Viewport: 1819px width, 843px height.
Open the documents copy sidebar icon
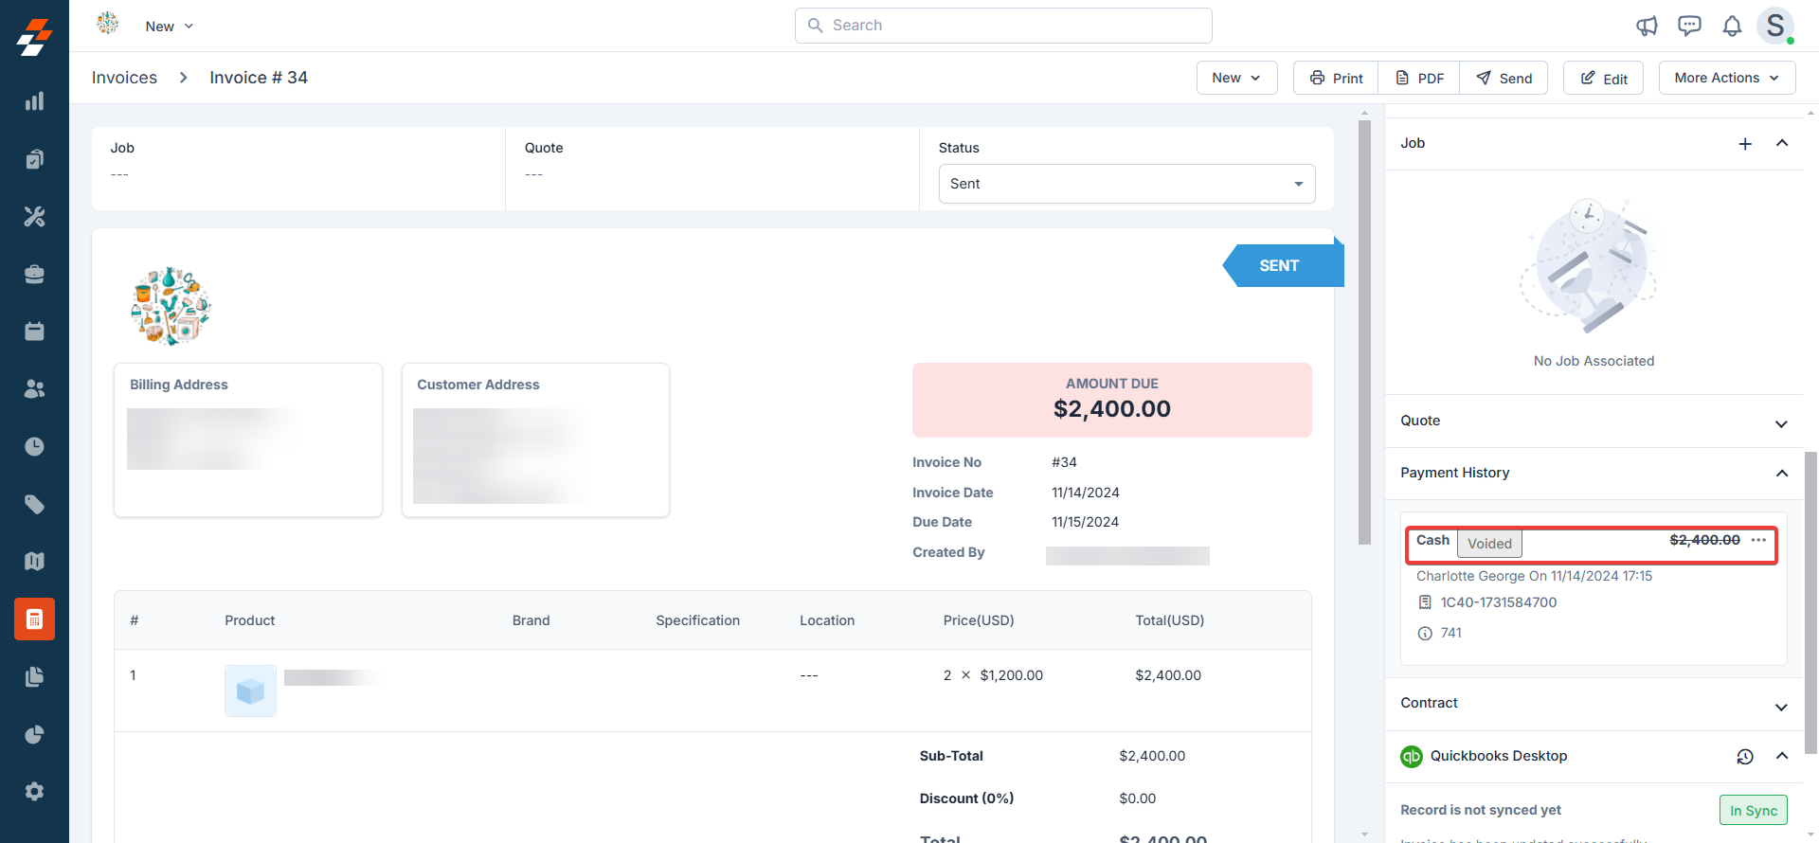coord(34,677)
